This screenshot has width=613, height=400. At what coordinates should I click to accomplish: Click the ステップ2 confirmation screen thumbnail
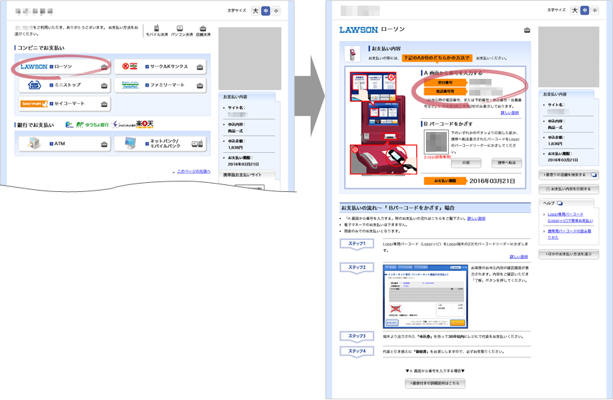425,296
